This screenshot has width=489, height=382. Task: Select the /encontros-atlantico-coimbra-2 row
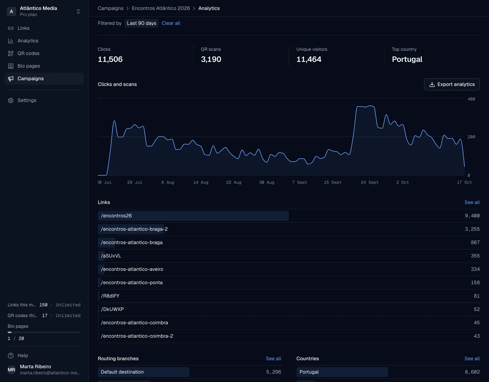[x=289, y=336]
